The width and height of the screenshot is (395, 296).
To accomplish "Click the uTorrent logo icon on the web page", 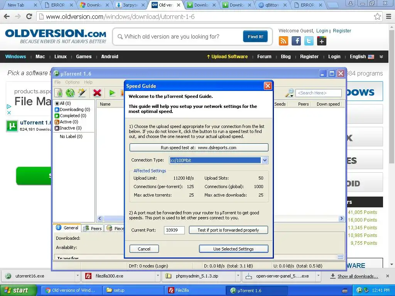I will tap(12, 126).
